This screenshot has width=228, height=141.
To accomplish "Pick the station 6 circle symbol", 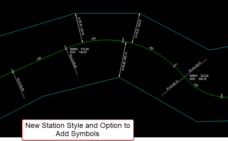I will click(222, 97).
